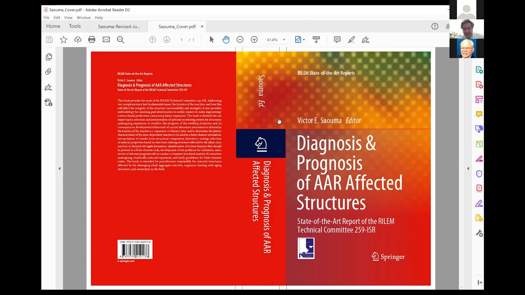Collapse the right tools pane arrow

(468, 168)
